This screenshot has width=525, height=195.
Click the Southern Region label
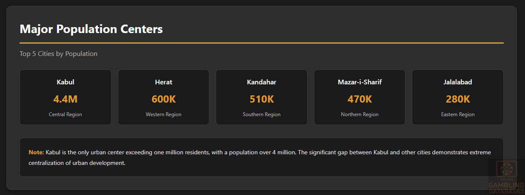tap(262, 114)
